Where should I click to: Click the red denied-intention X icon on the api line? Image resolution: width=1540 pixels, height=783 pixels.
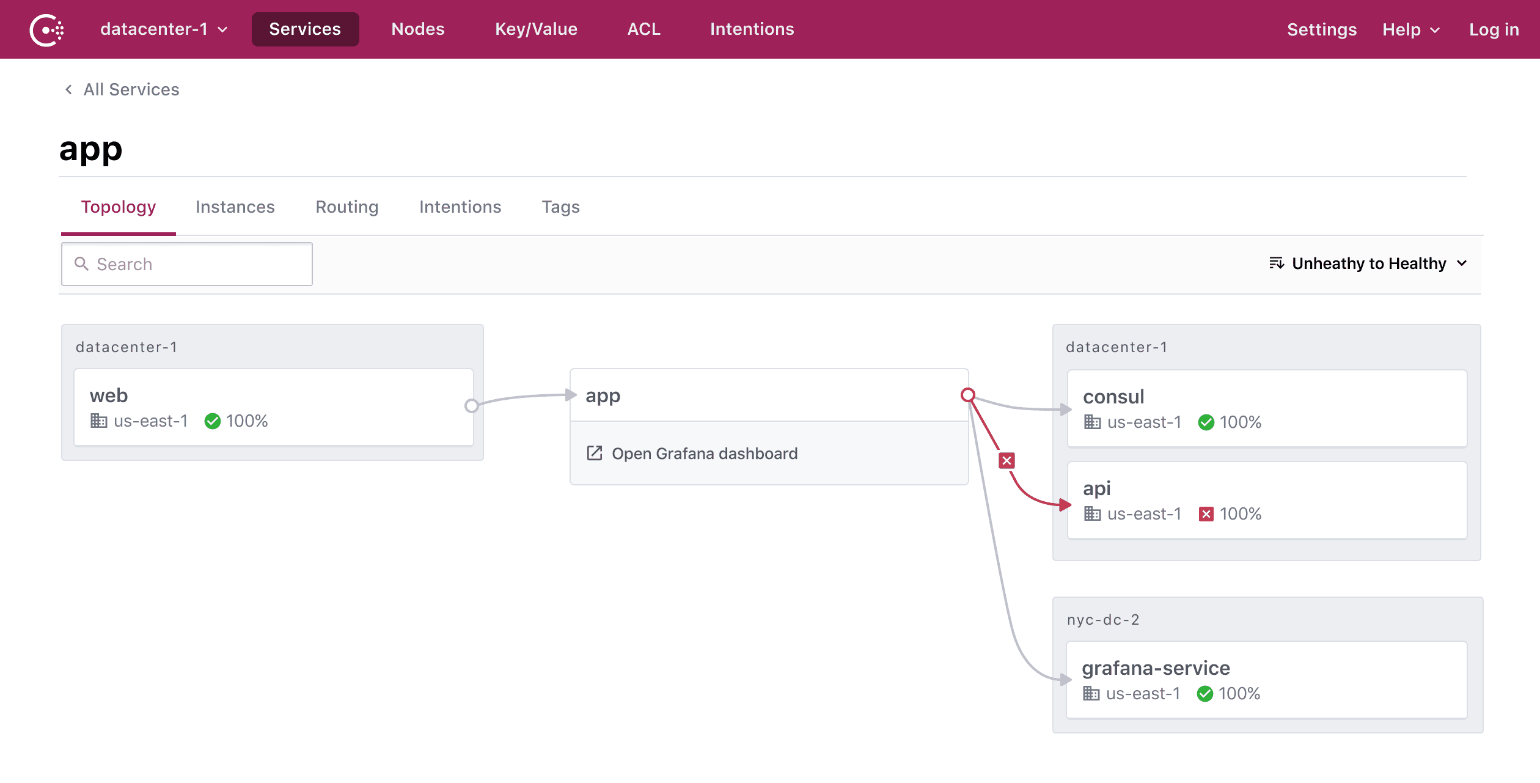point(1007,461)
